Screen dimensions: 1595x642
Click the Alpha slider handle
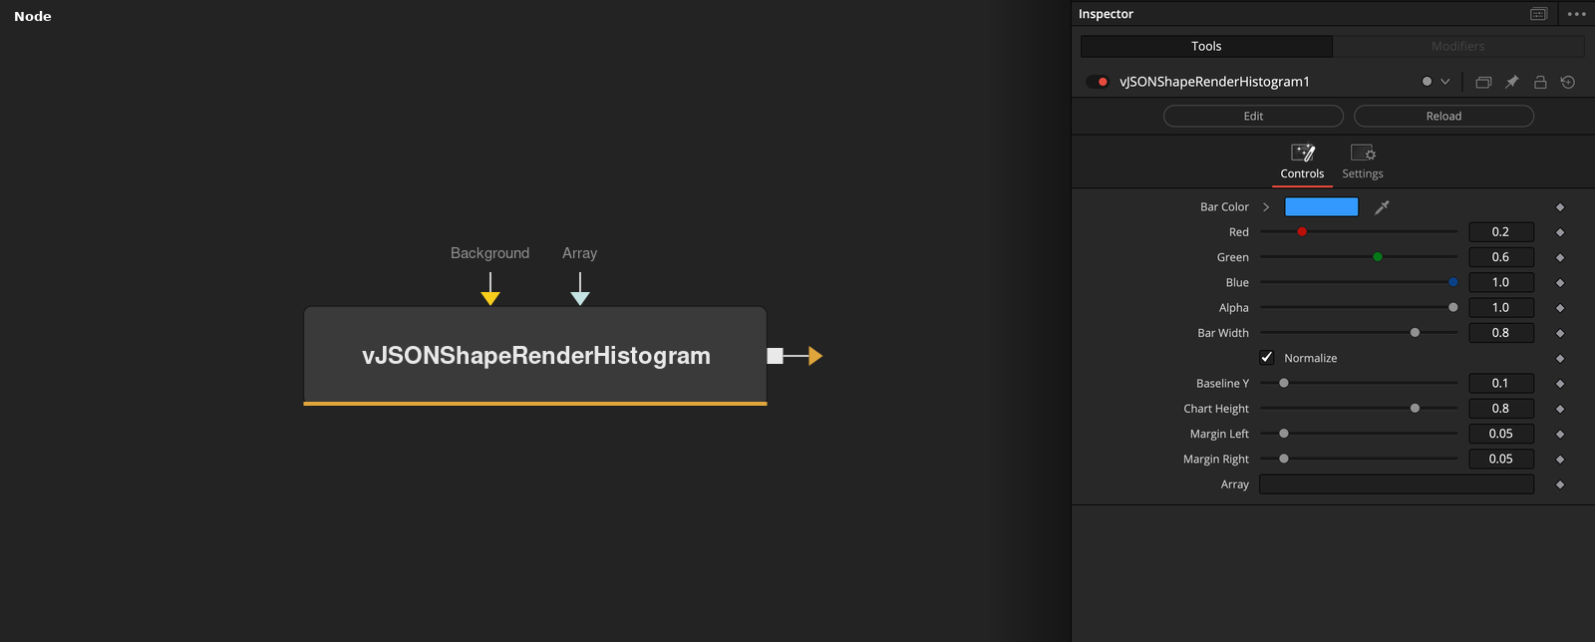1453,307
